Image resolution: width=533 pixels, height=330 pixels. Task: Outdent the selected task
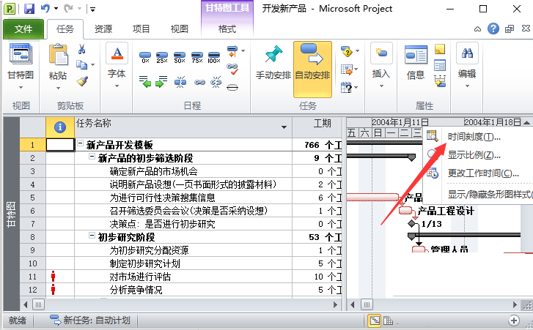[x=145, y=82]
